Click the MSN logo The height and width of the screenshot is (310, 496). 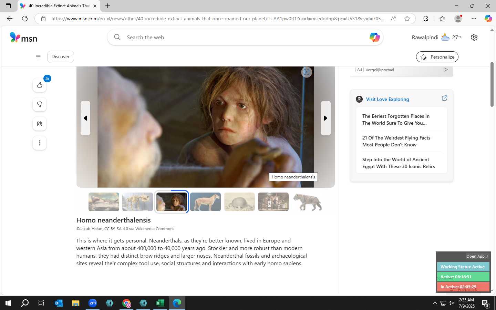pyautogui.click(x=23, y=38)
